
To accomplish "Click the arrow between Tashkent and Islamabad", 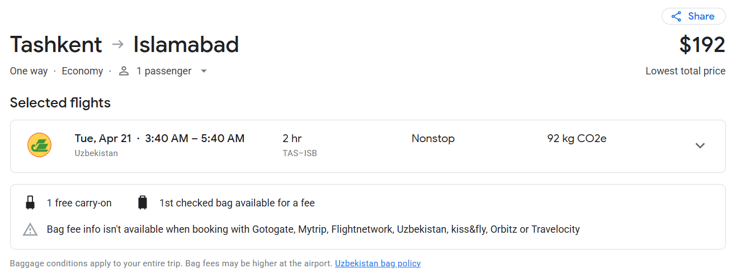I will 117,44.
